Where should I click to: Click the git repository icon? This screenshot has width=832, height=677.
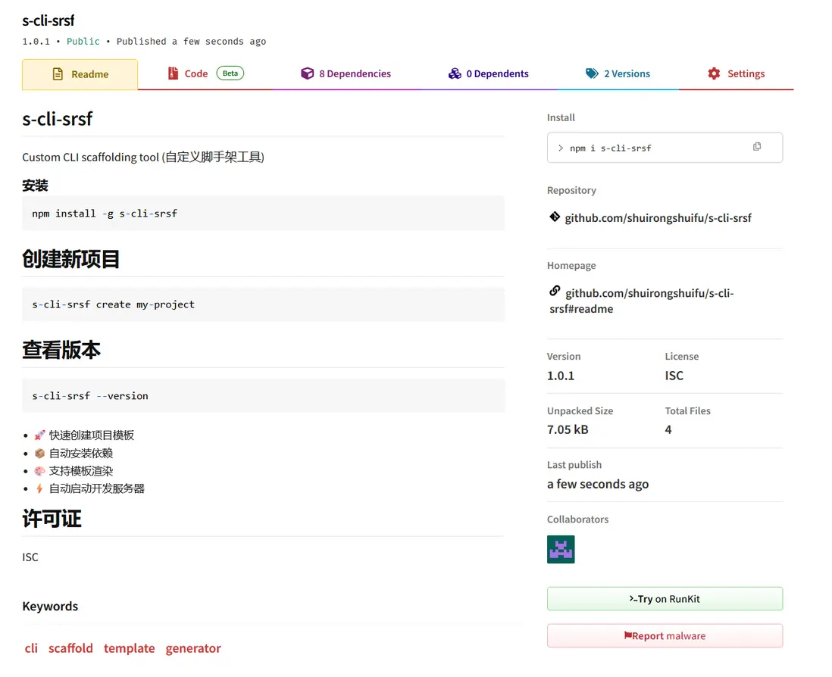pos(555,217)
